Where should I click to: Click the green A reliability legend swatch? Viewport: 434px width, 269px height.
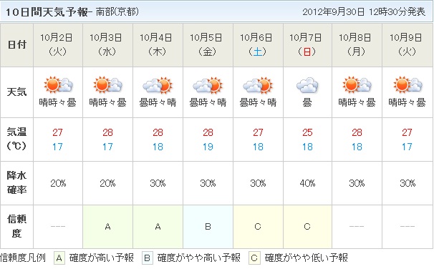[59, 258]
